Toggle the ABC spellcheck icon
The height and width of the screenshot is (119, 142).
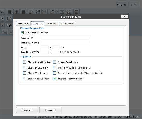[52, 12]
